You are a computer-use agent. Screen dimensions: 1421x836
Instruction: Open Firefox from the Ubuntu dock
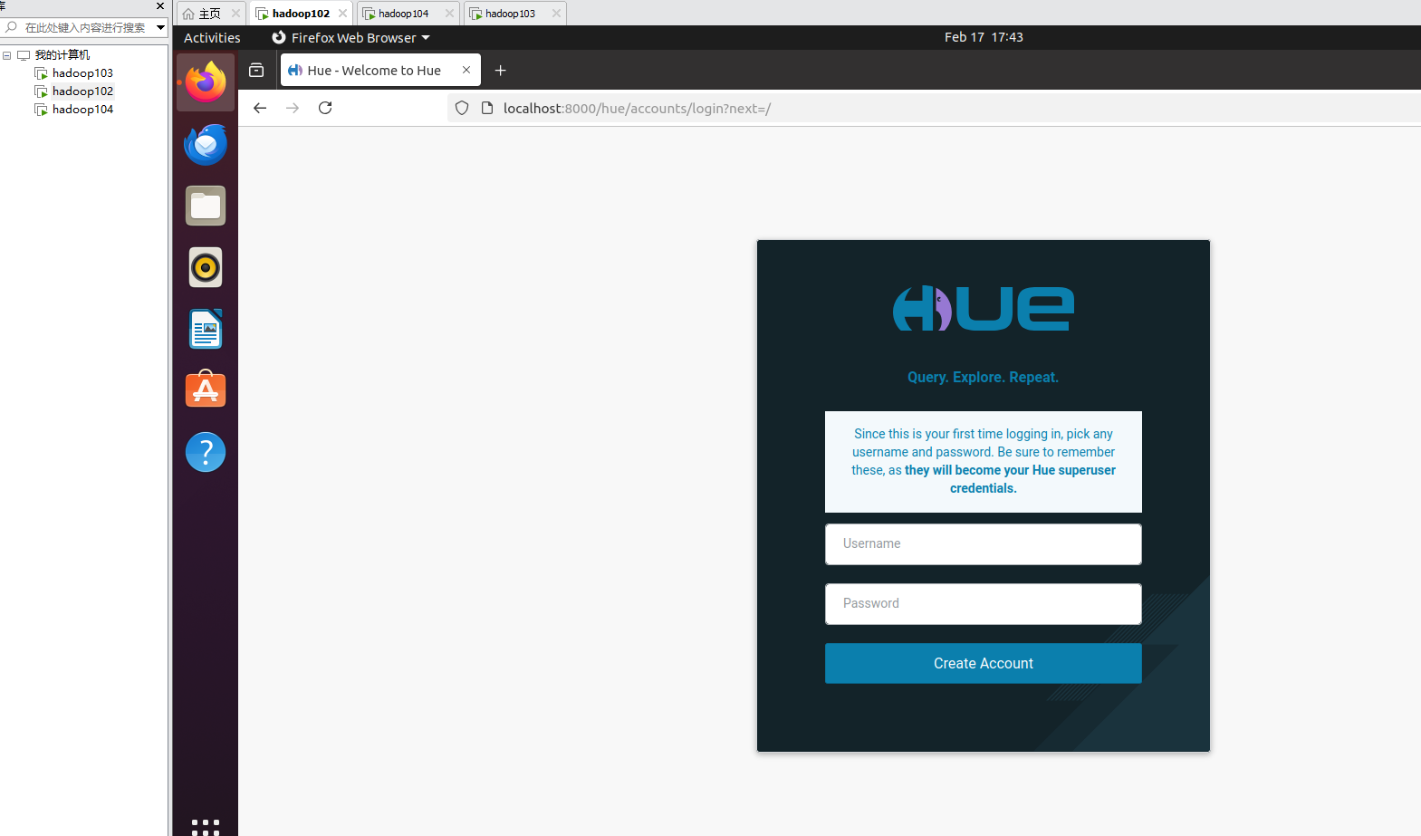tap(206, 82)
